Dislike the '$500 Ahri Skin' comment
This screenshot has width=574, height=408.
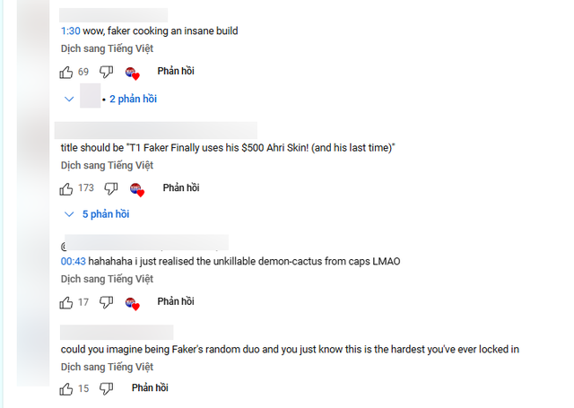click(x=111, y=188)
